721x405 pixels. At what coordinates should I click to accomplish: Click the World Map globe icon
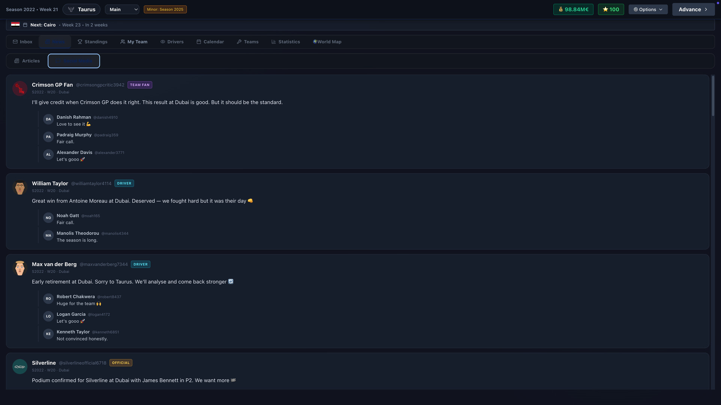315,42
